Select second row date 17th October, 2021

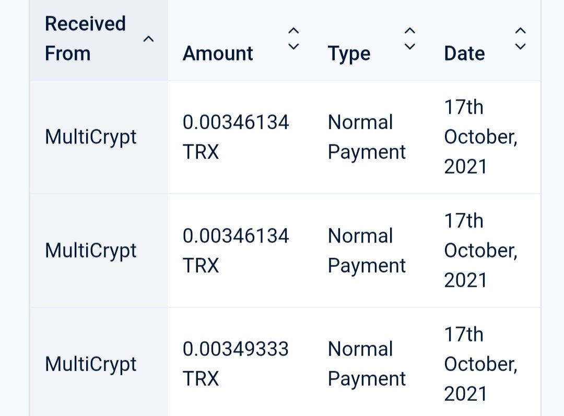tap(481, 251)
